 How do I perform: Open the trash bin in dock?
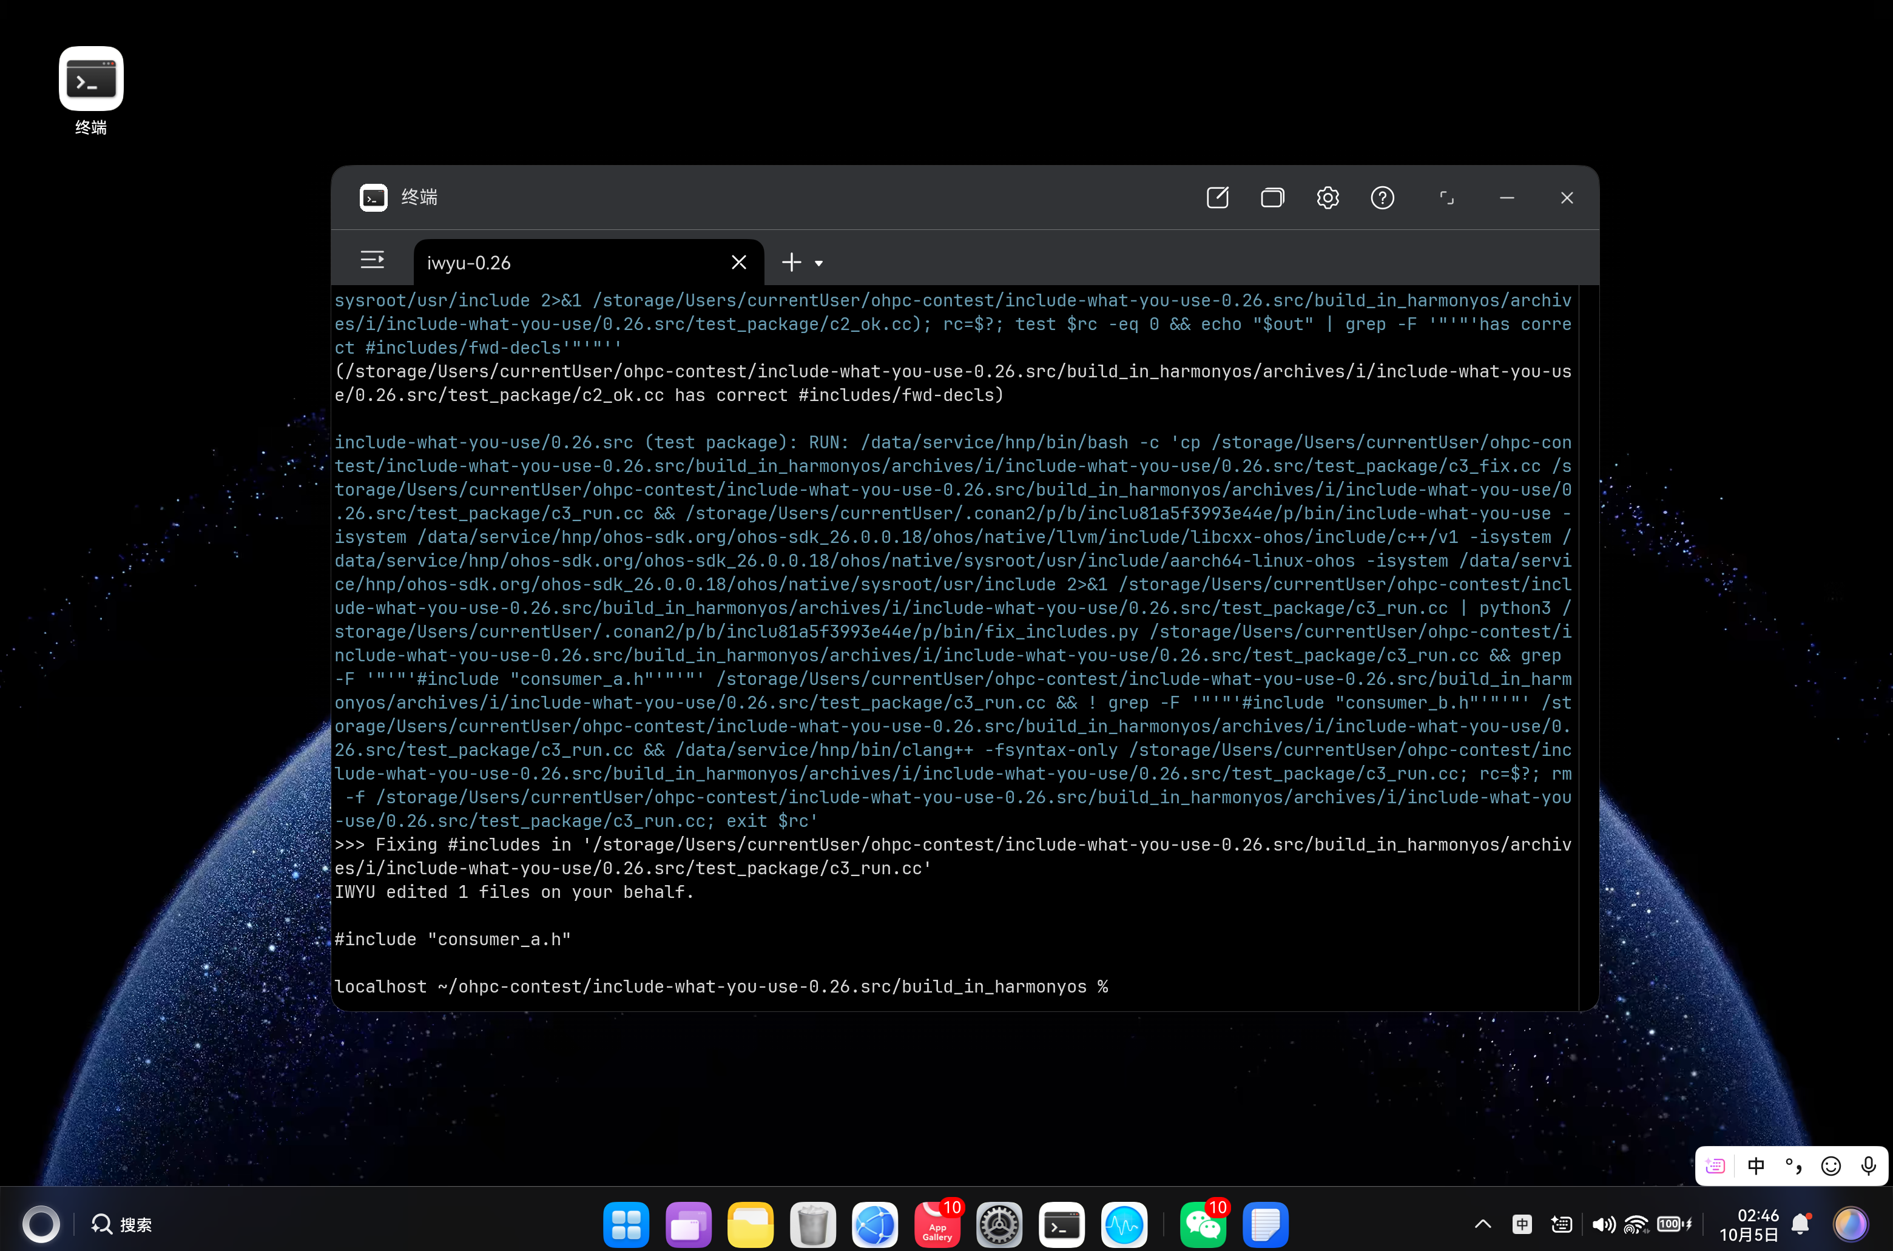(x=813, y=1224)
